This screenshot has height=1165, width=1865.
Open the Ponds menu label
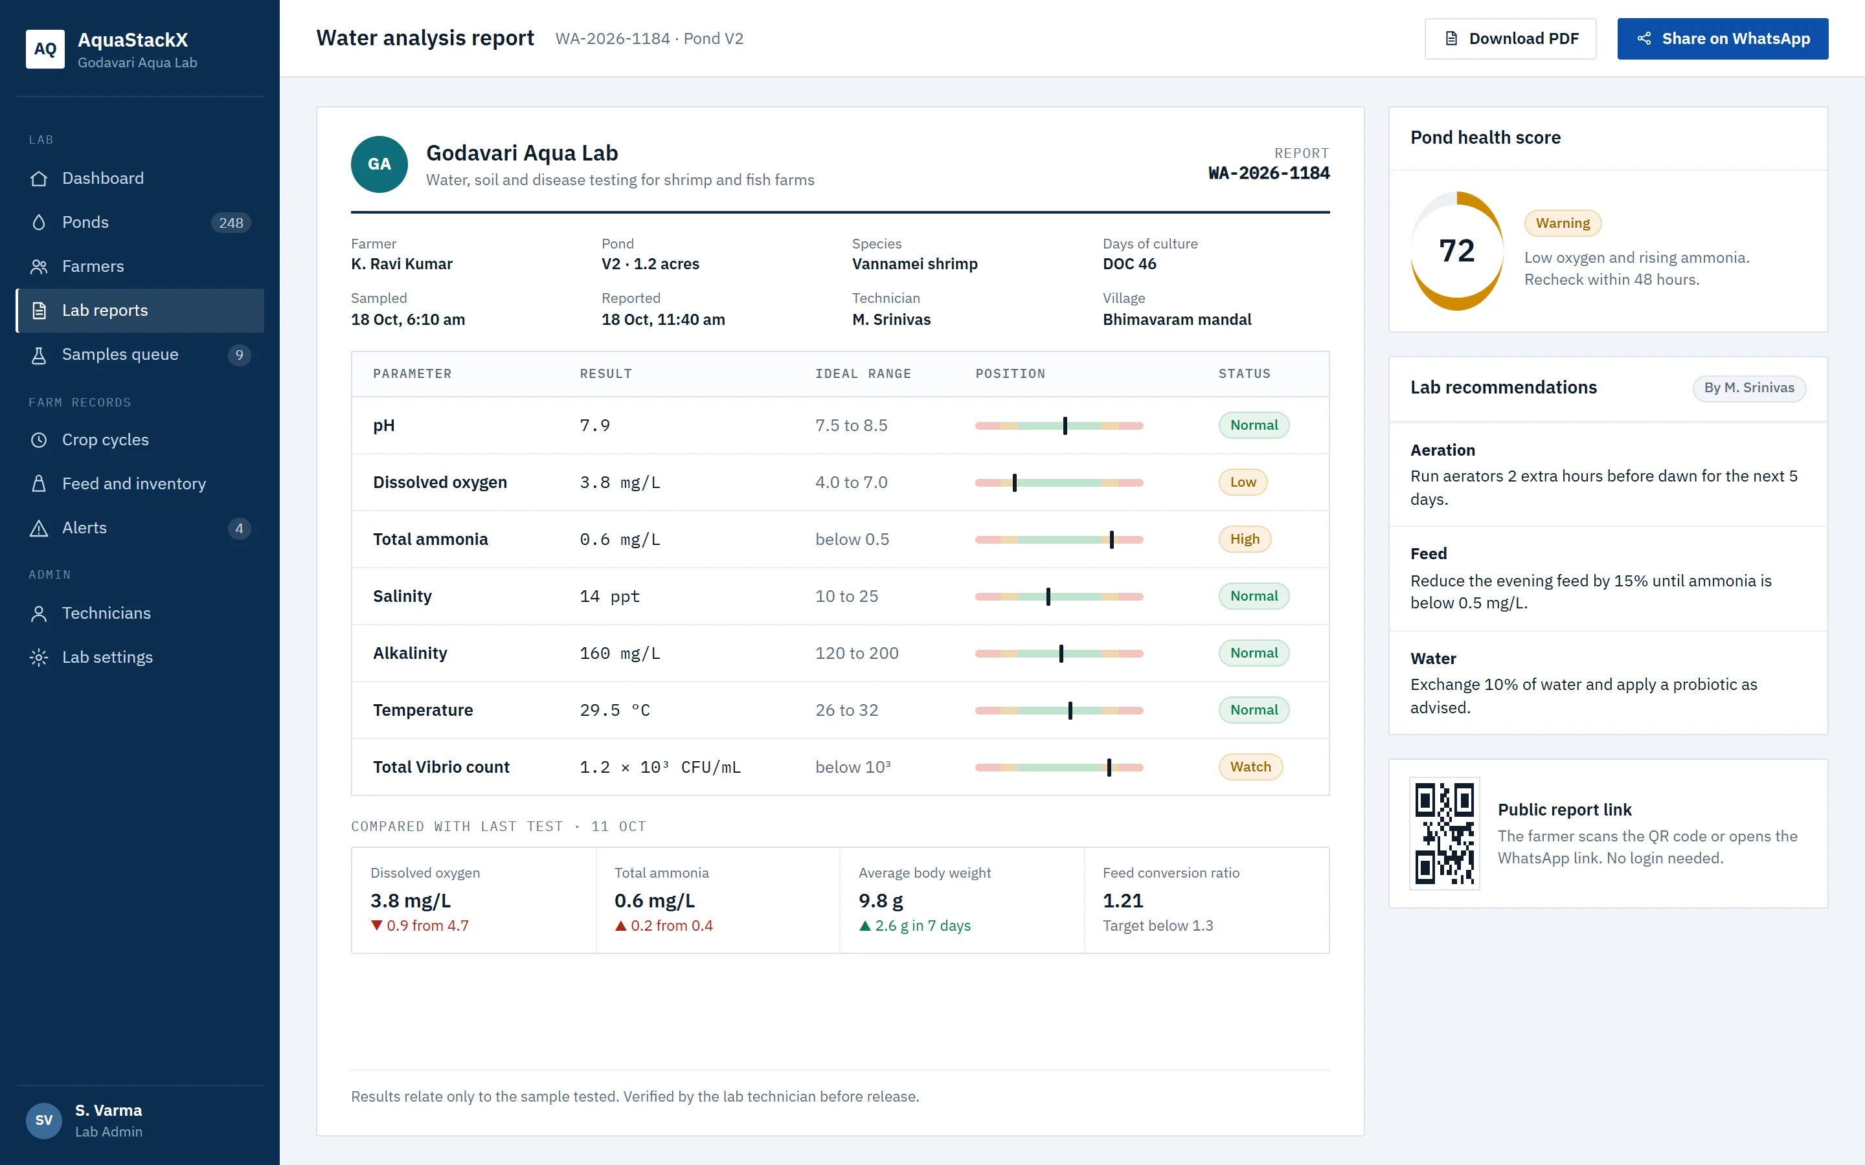point(85,223)
